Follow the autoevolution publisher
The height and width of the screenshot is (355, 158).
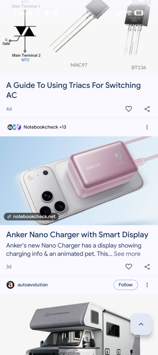125,285
